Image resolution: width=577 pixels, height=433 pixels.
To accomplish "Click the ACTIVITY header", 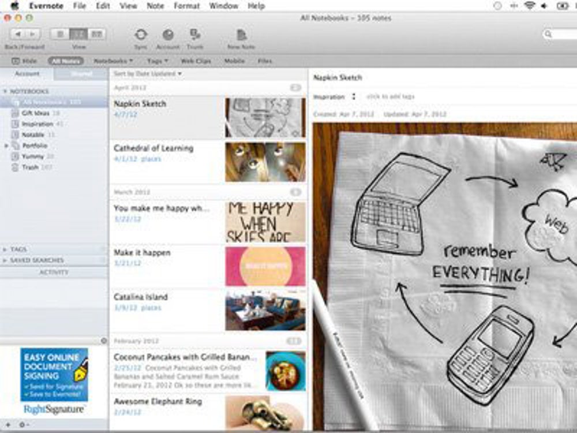I will [54, 273].
